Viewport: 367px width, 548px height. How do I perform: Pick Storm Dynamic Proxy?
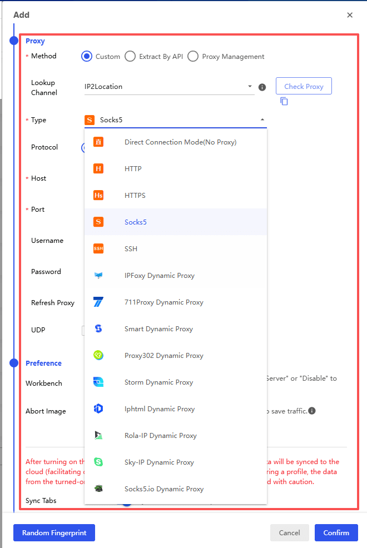tap(176, 382)
